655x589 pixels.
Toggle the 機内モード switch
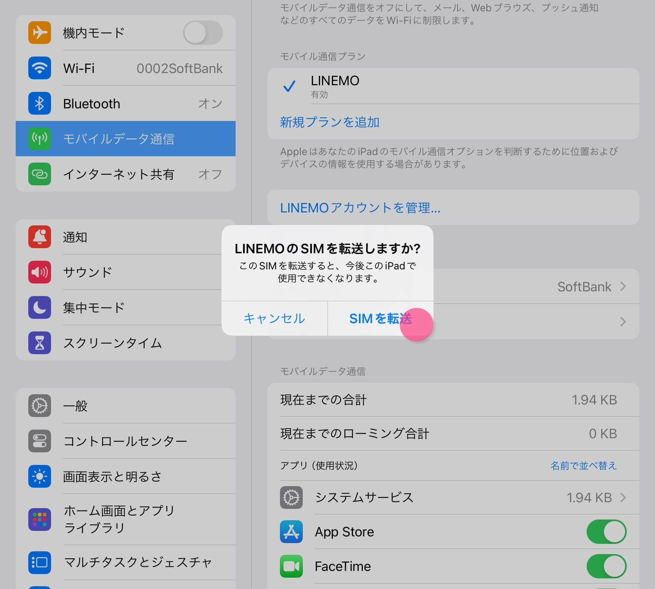pyautogui.click(x=203, y=33)
